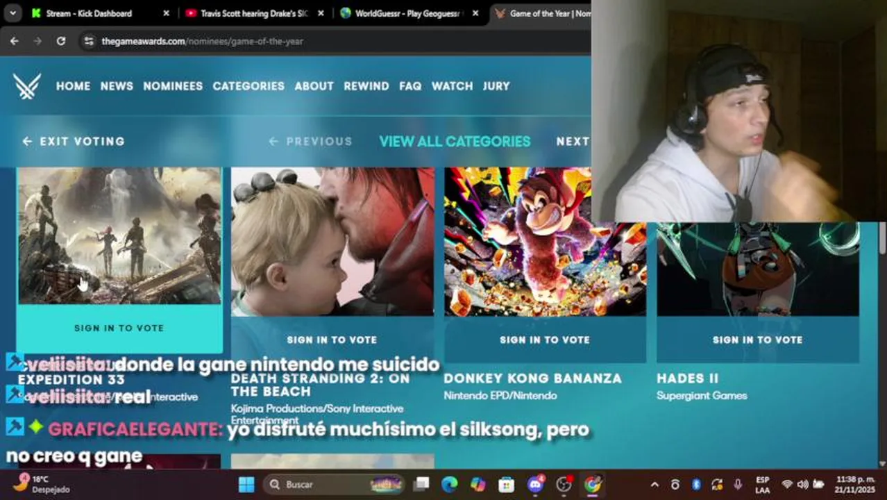
Task: Click Supergiant Games developer text
Action: point(702,396)
